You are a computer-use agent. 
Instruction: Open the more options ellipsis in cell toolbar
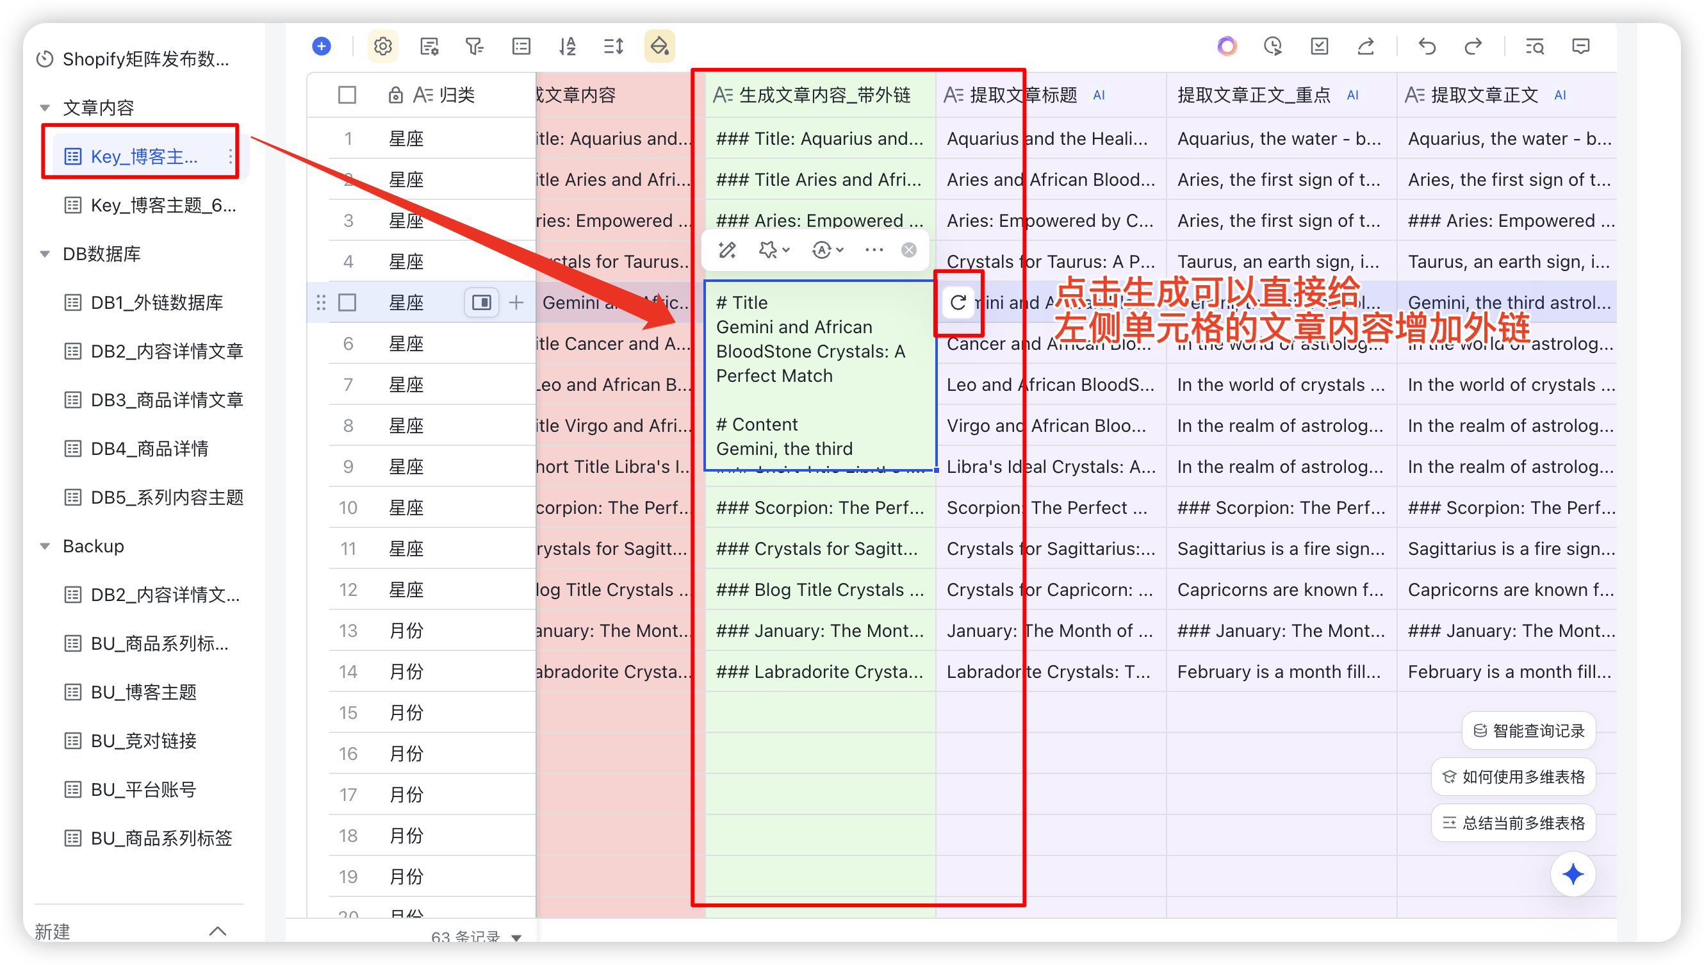(874, 250)
